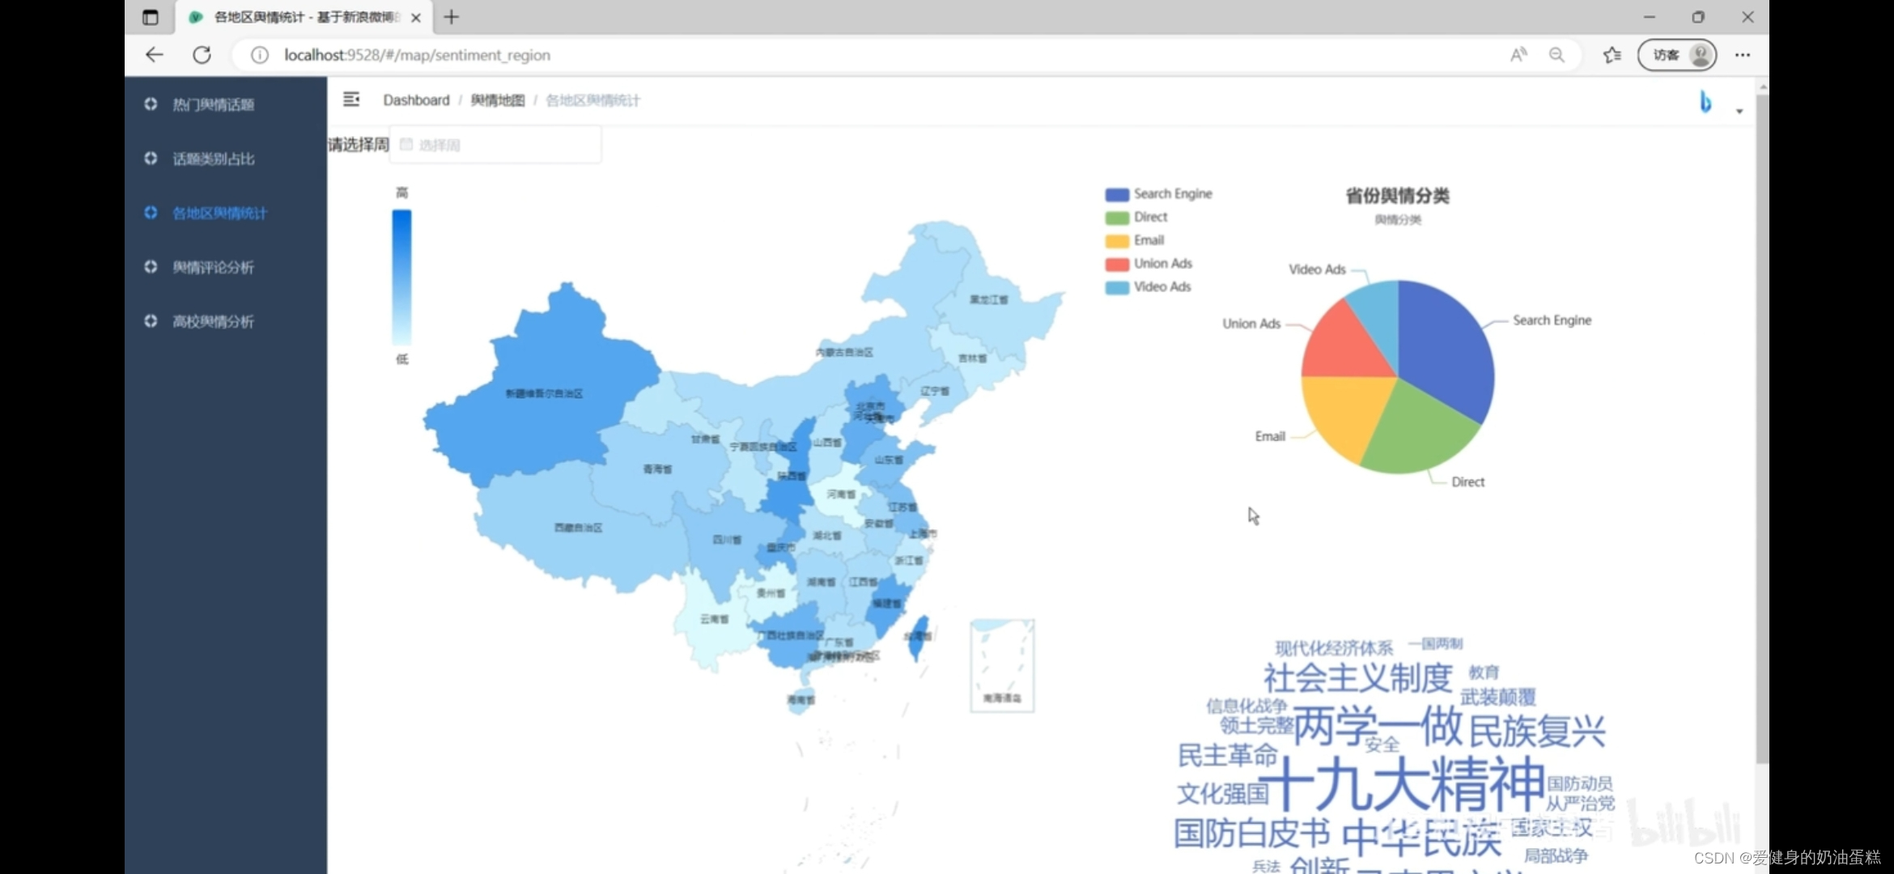Image resolution: width=1894 pixels, height=874 pixels.
Task: Click the favorites star icon
Action: click(x=1612, y=55)
